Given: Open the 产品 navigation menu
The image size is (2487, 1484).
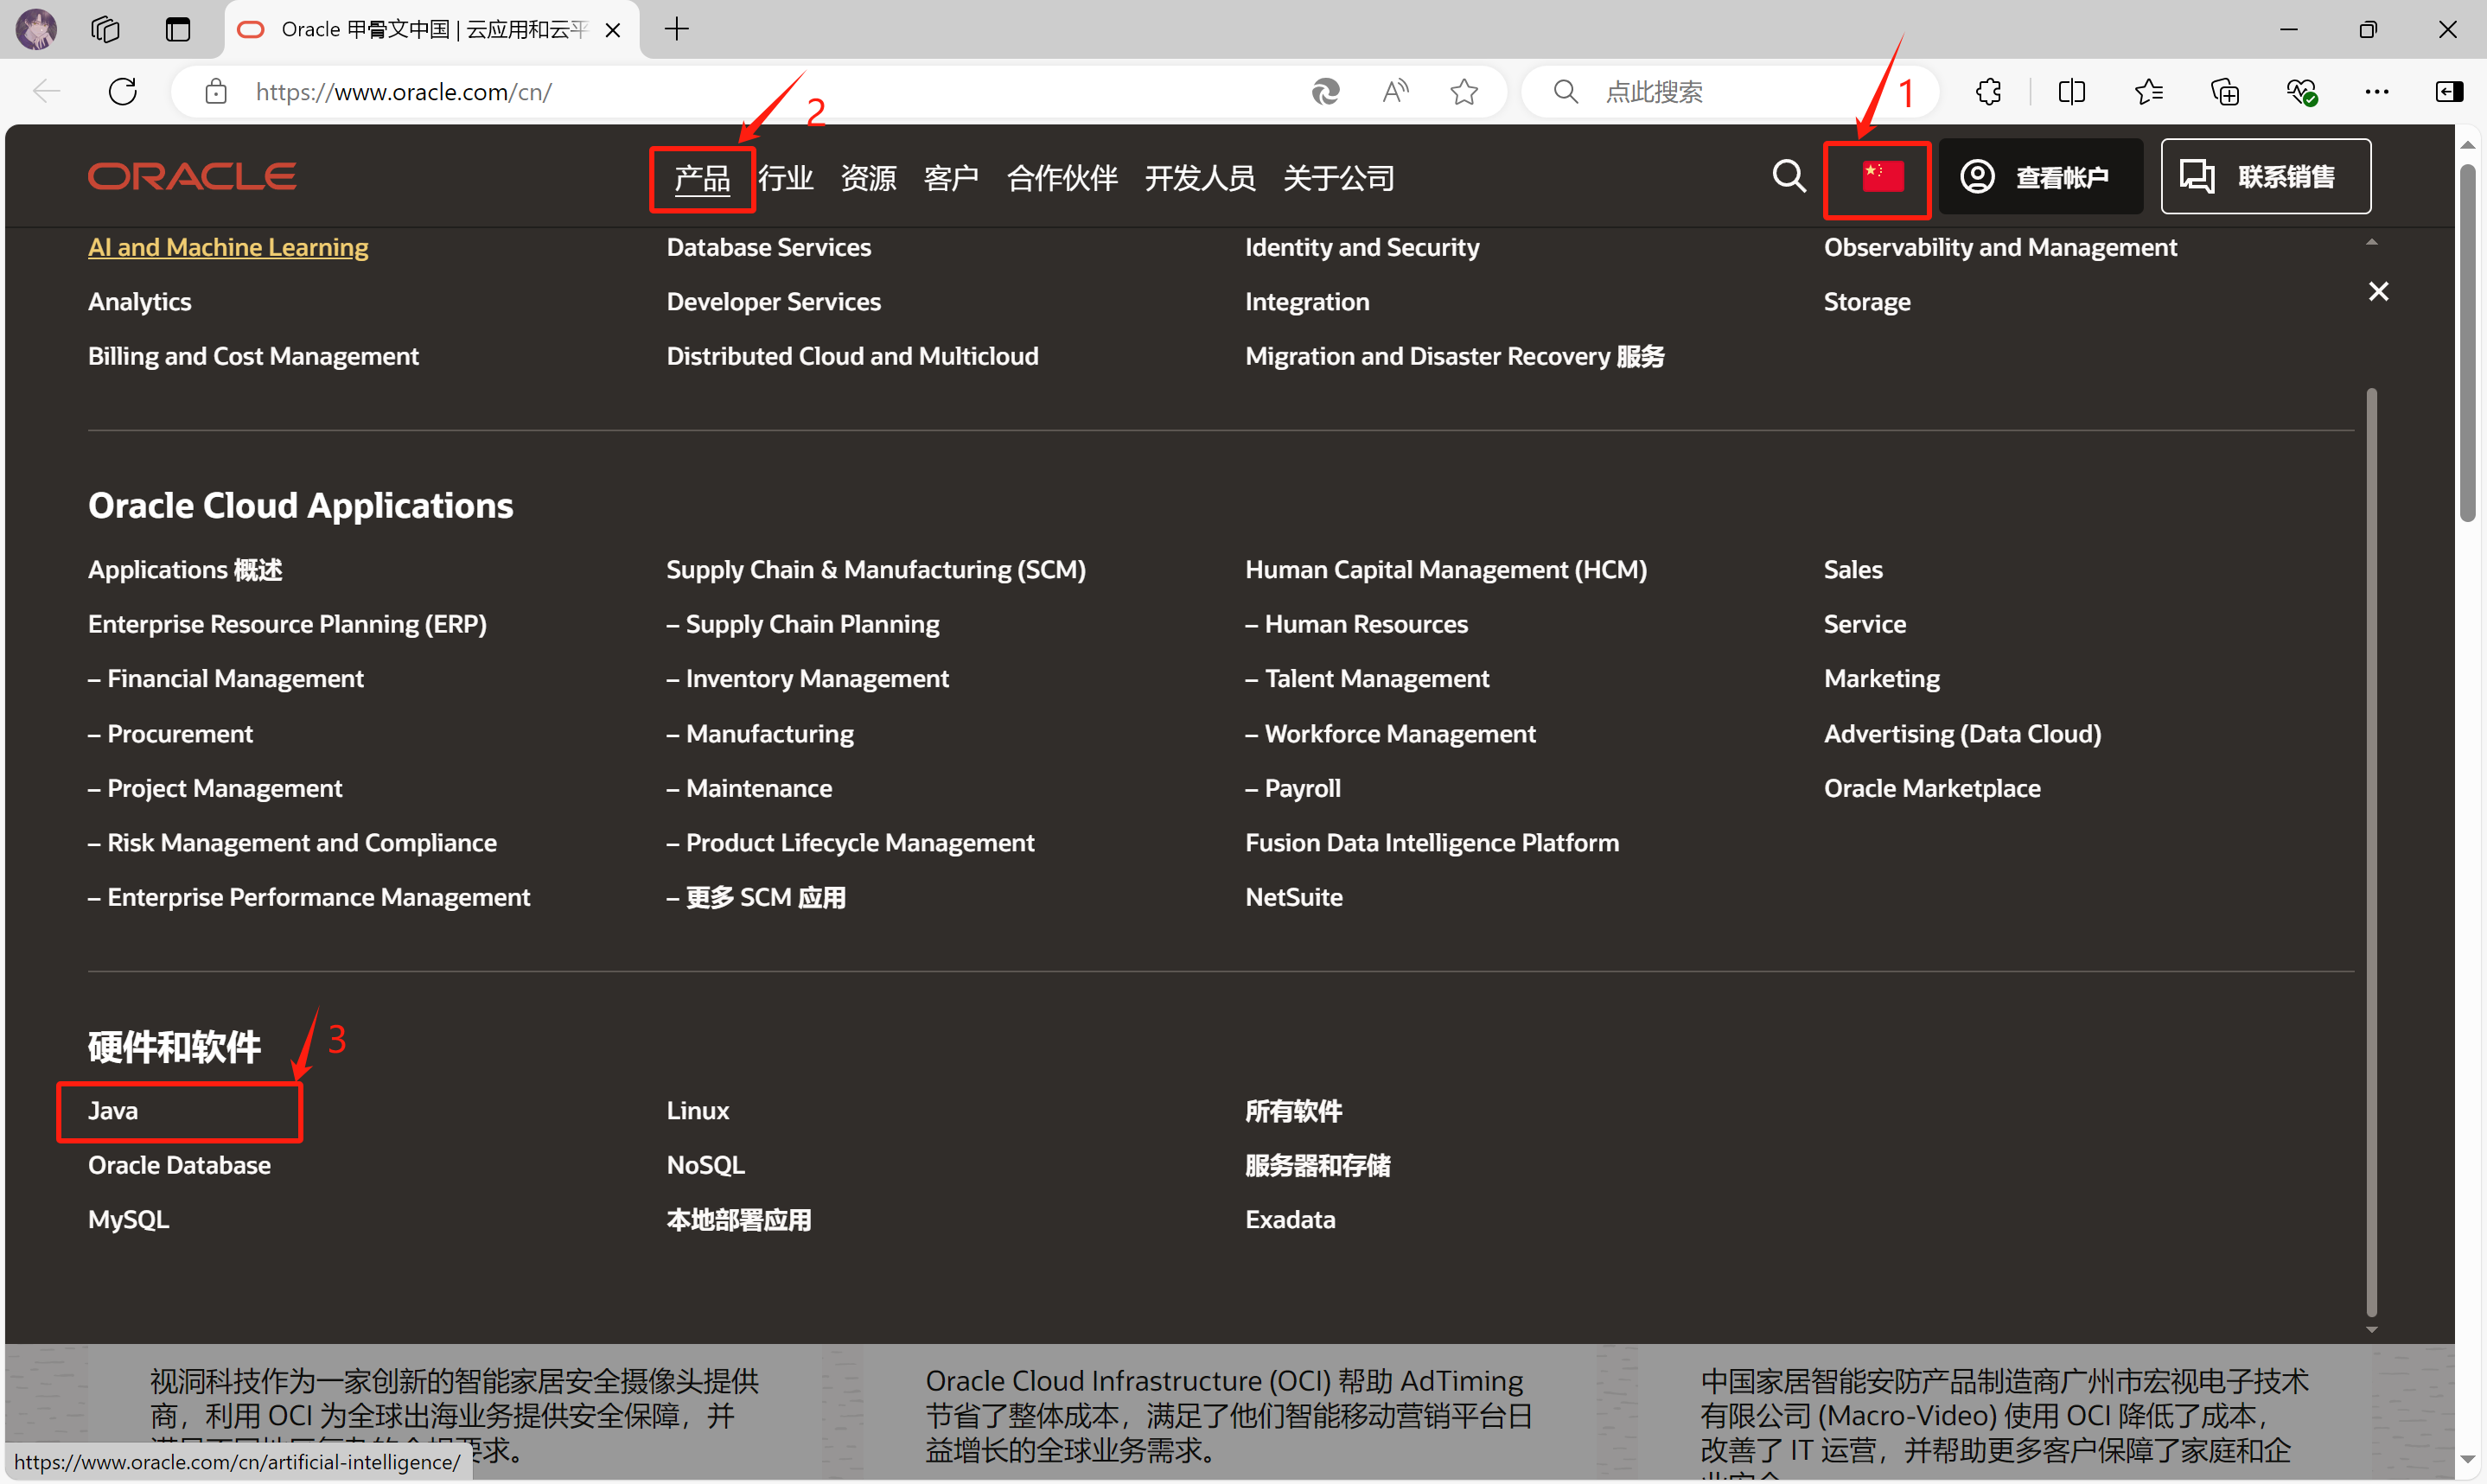Looking at the screenshot, I should (702, 178).
